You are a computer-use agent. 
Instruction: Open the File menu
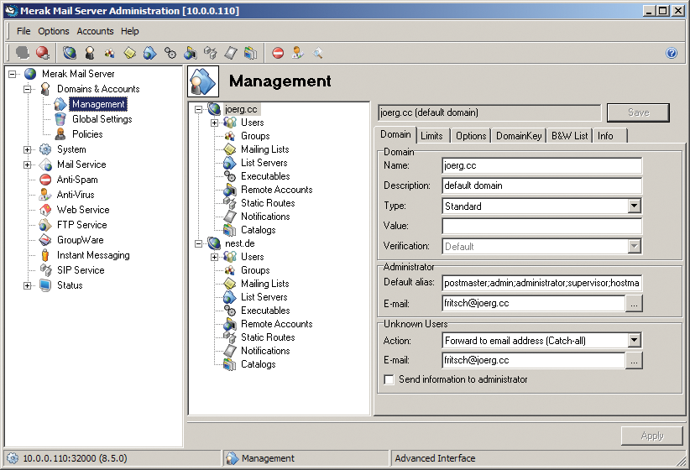click(x=24, y=31)
